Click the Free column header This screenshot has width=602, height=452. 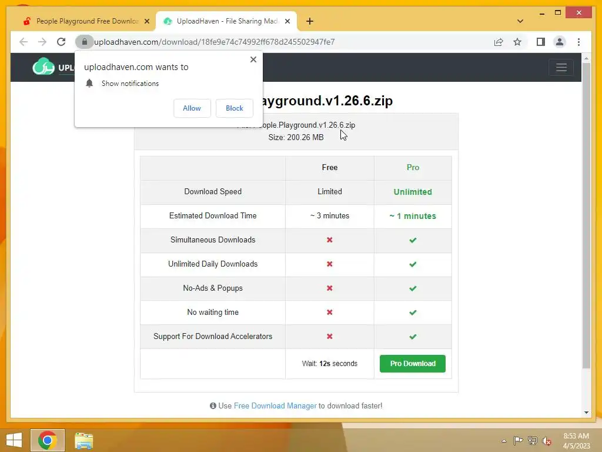(x=329, y=168)
